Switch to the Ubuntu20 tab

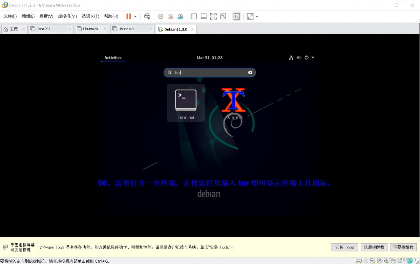92,29
